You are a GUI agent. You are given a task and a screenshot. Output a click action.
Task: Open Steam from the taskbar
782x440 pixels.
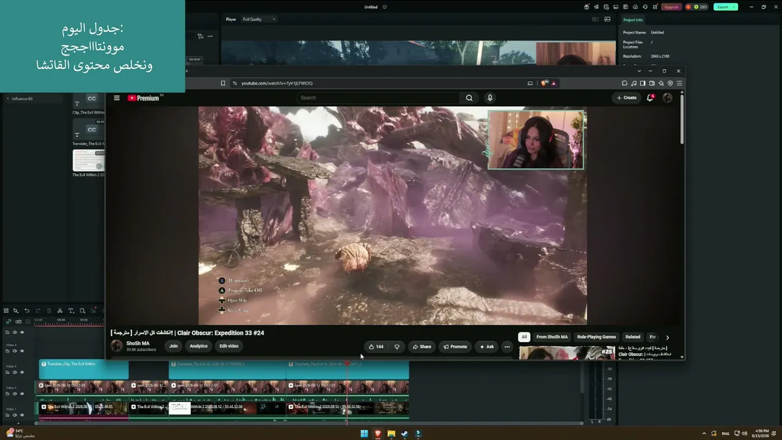(404, 434)
